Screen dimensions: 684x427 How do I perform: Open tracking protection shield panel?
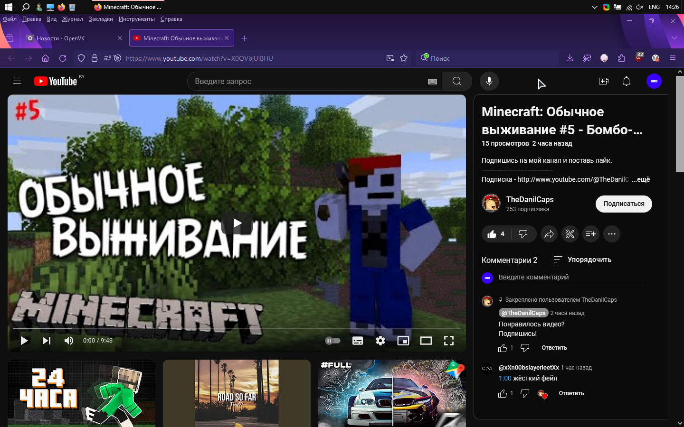click(x=81, y=58)
